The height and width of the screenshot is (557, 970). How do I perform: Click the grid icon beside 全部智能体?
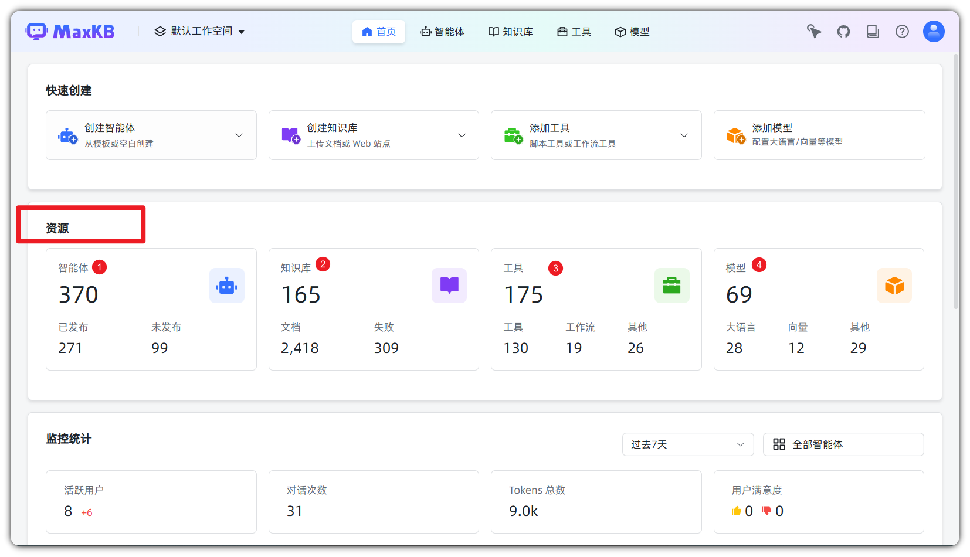(779, 444)
